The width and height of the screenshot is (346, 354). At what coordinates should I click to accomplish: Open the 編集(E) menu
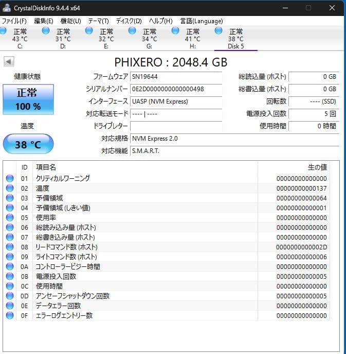coord(44,21)
